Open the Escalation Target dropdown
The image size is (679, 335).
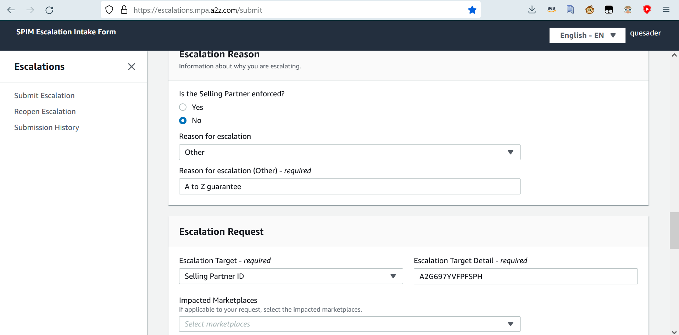point(291,276)
